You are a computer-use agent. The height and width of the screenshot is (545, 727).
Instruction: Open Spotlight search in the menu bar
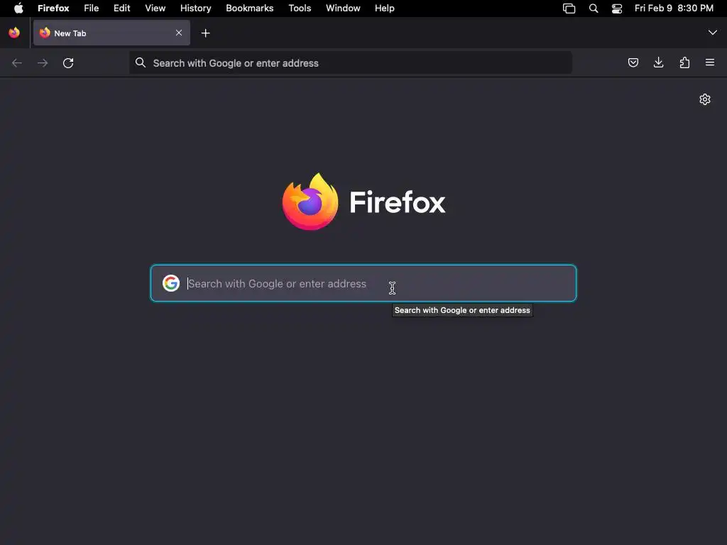(x=594, y=9)
